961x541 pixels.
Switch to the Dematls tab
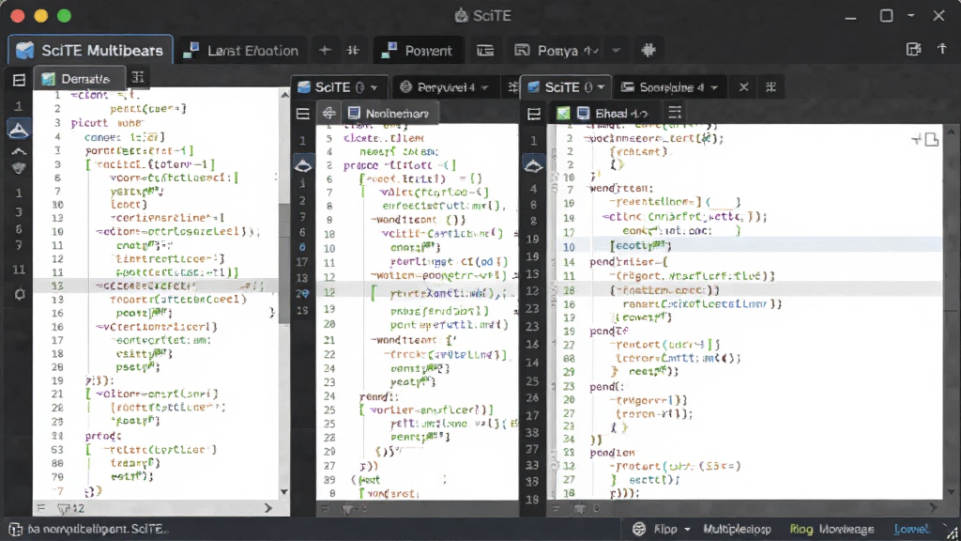pos(80,79)
